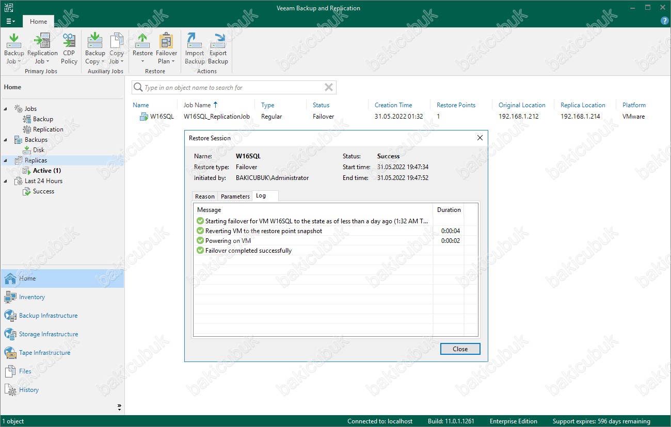Collapse the Last 24 Hours node
This screenshot has height=427, width=671.
point(6,181)
